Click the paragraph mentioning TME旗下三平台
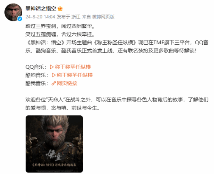Image resolution: width=214 pixels, height=174 pixels. [117, 47]
